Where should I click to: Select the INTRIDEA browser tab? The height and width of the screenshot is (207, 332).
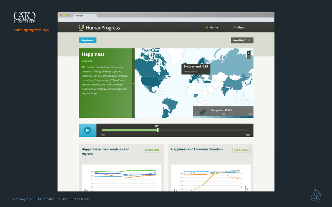[x=85, y=16]
